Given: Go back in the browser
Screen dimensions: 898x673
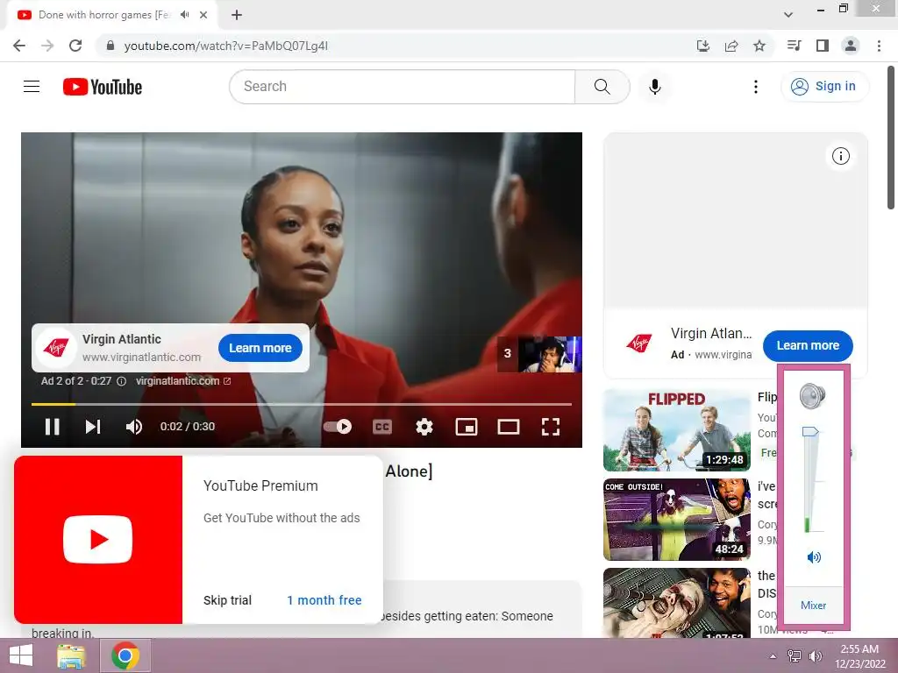Looking at the screenshot, I should 19,46.
